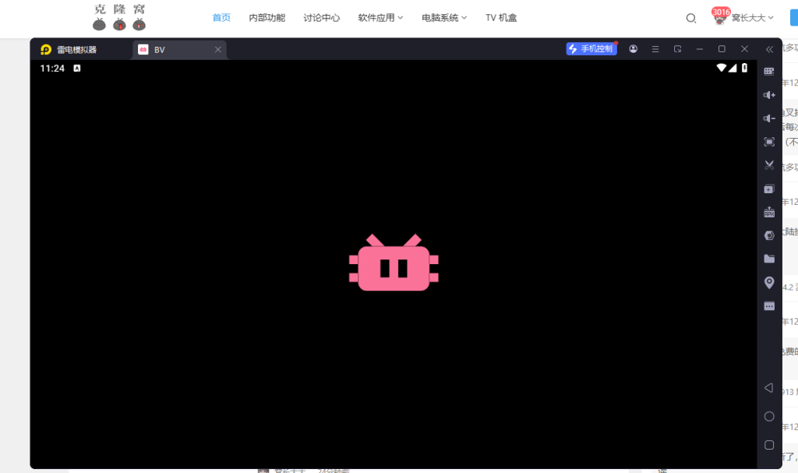
Task: Go to 首页 on website
Action: (221, 18)
